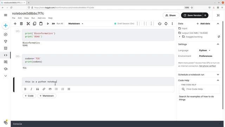Open the Help menu

click(50, 18)
